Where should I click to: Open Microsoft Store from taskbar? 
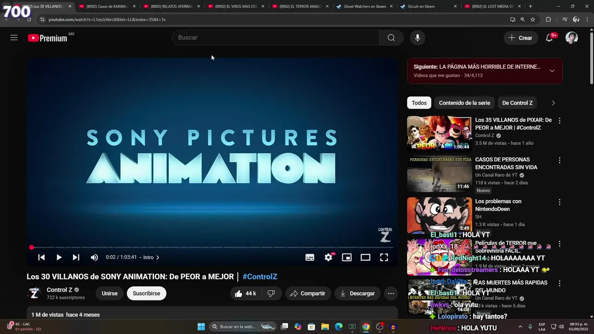pos(311,327)
